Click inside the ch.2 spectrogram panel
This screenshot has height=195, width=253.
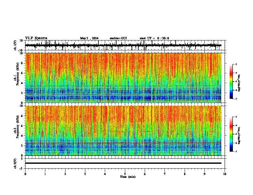(x=123, y=131)
